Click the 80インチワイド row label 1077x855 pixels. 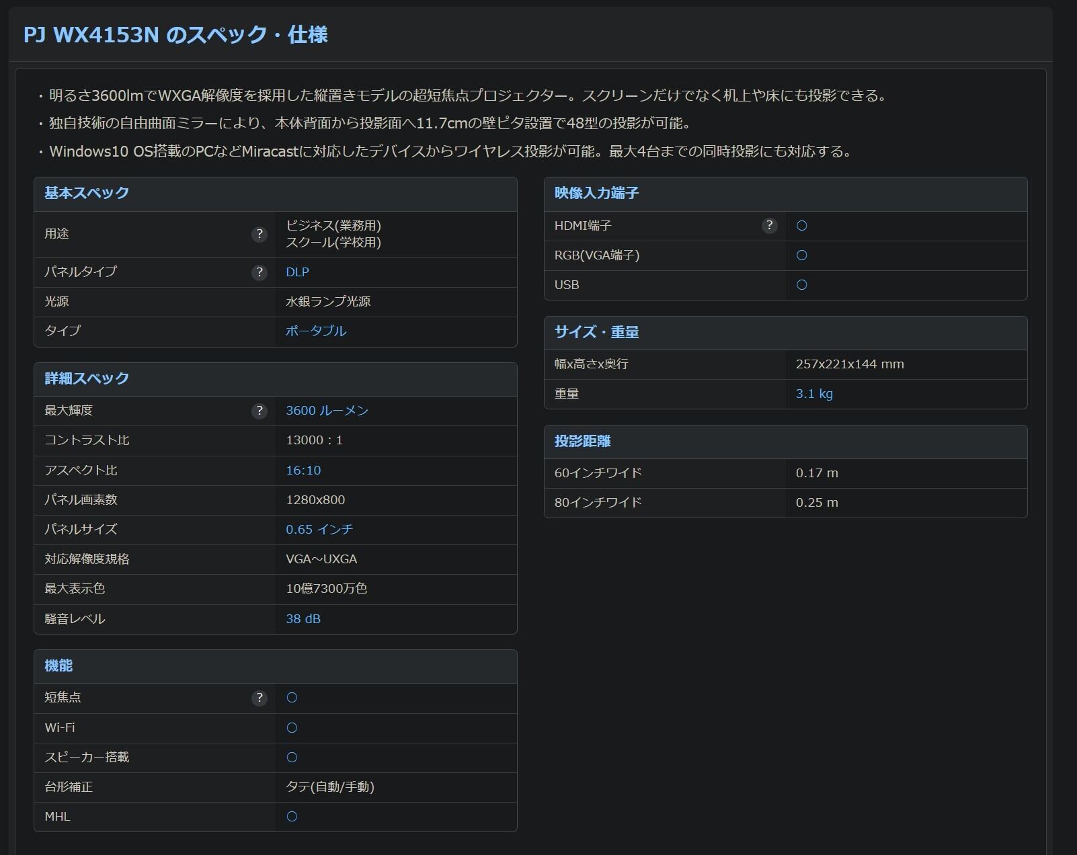(x=598, y=503)
